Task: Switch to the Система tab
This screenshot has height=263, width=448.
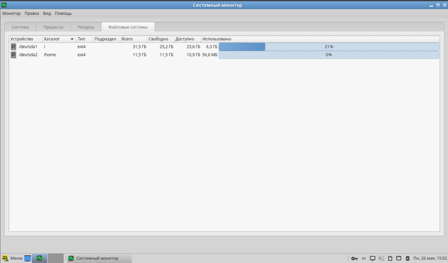Action: pyautogui.click(x=20, y=27)
